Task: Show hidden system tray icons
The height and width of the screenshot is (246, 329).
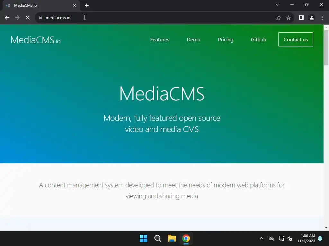Action: point(261,238)
